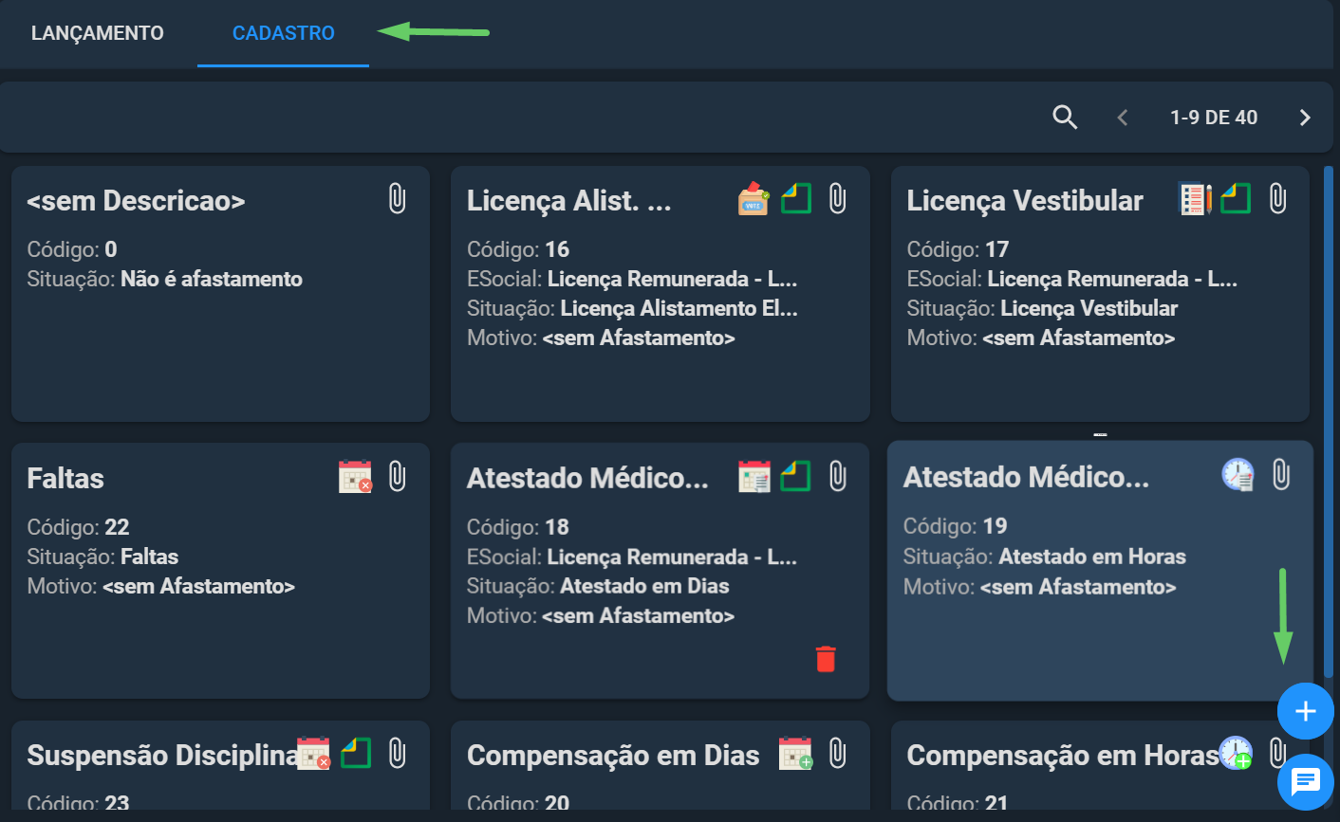Viewport: 1340px width, 822px height.
Task: Click the 1-9 DE 40 pagination label
Action: coord(1214,118)
